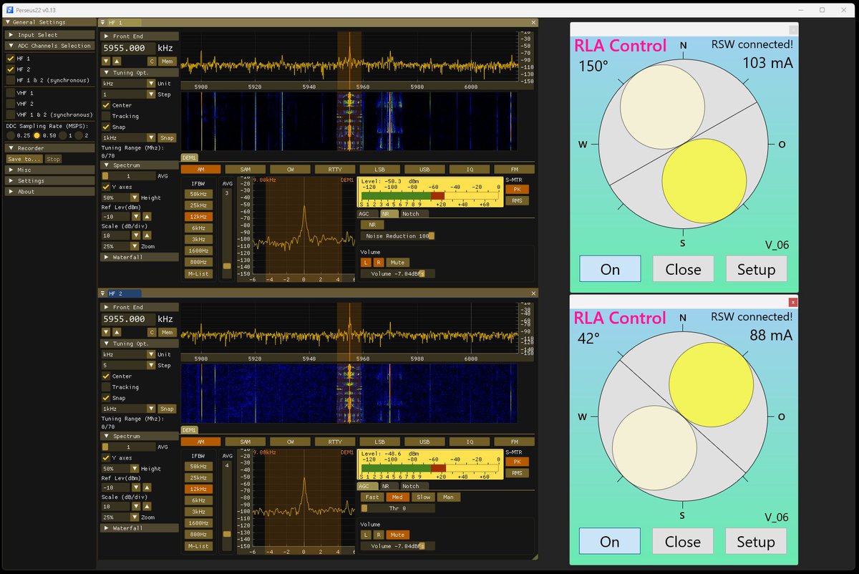This screenshot has height=574, width=859.
Task: Expand HF 2 Front End section
Action: (x=140, y=307)
